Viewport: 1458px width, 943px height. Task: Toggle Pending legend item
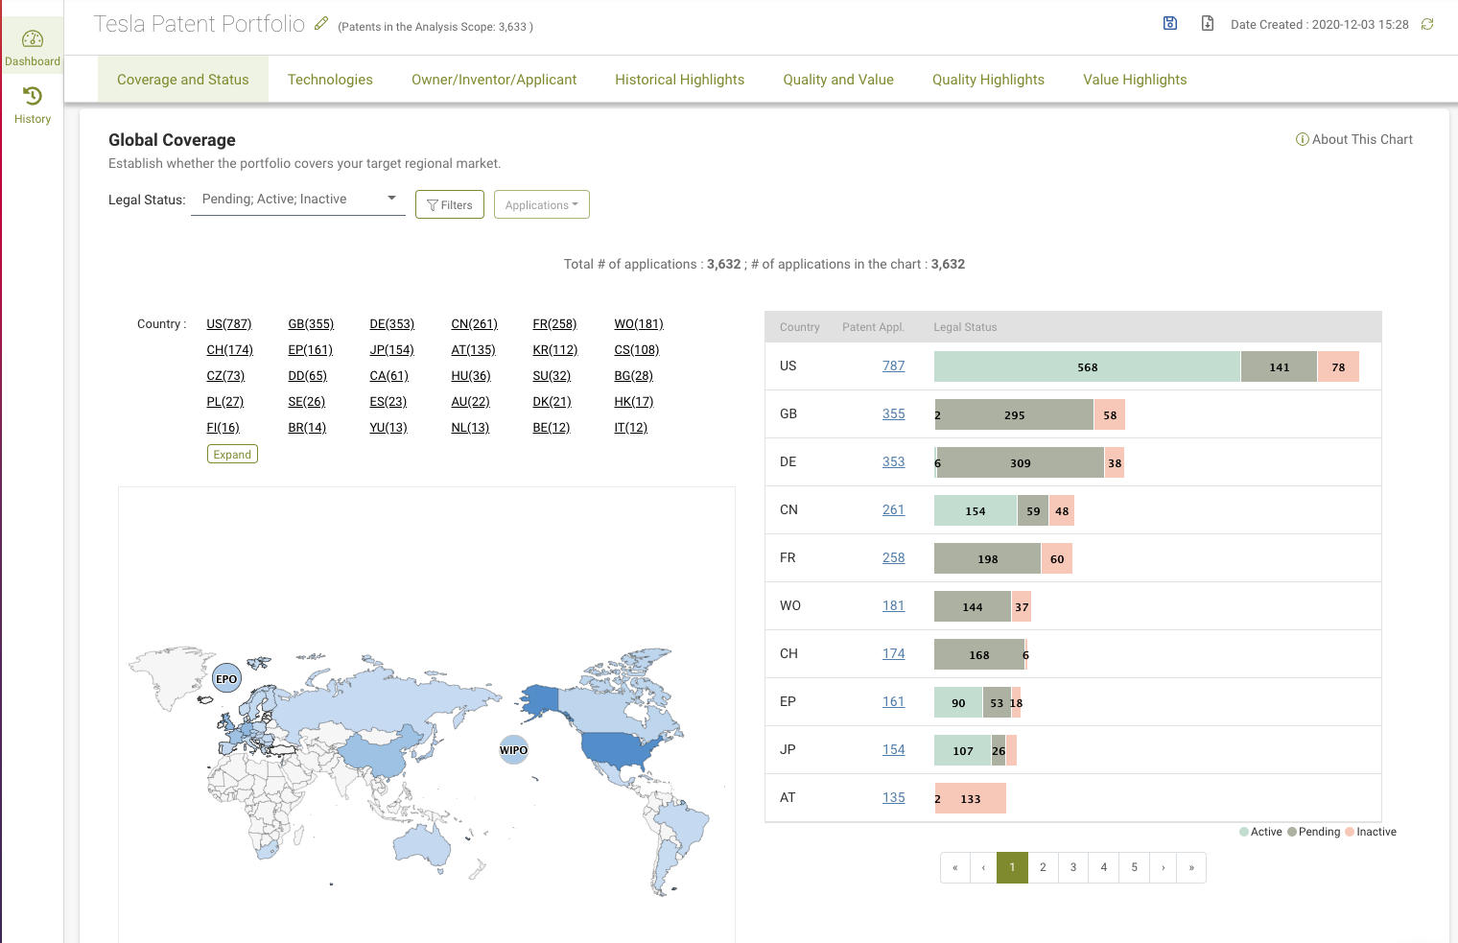(1313, 832)
